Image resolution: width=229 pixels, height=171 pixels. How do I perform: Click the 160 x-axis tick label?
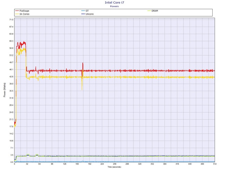coord(77,164)
